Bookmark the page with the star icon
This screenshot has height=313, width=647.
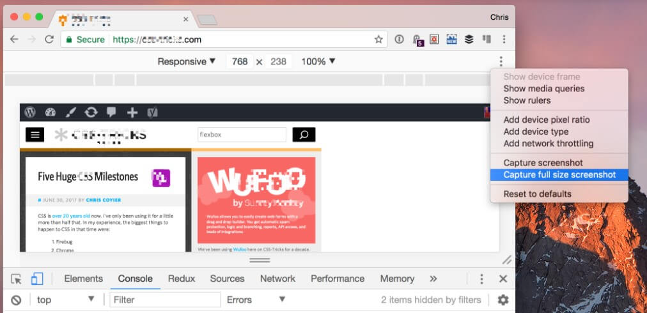pos(378,40)
